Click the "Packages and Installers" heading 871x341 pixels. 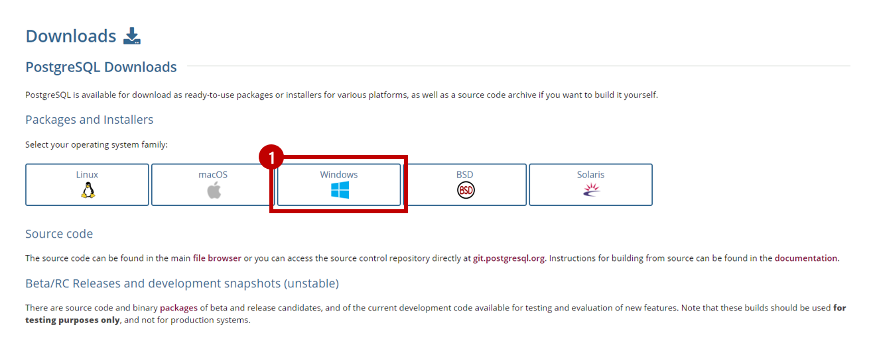tap(90, 120)
